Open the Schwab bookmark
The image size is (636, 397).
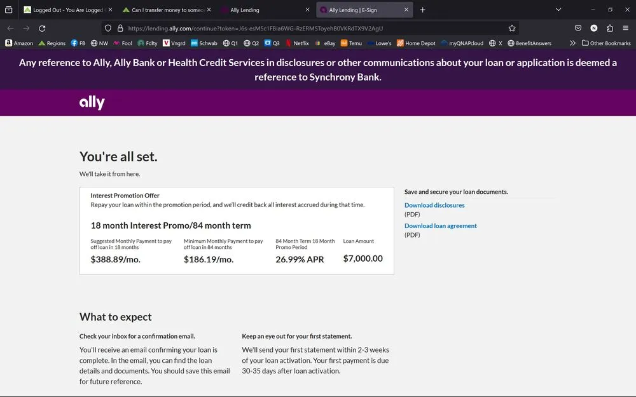click(x=204, y=43)
